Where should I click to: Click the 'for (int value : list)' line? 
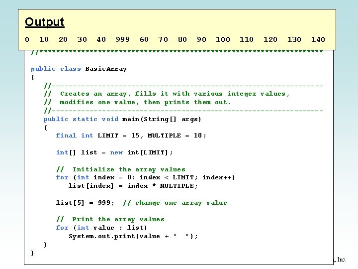[x=101, y=228]
